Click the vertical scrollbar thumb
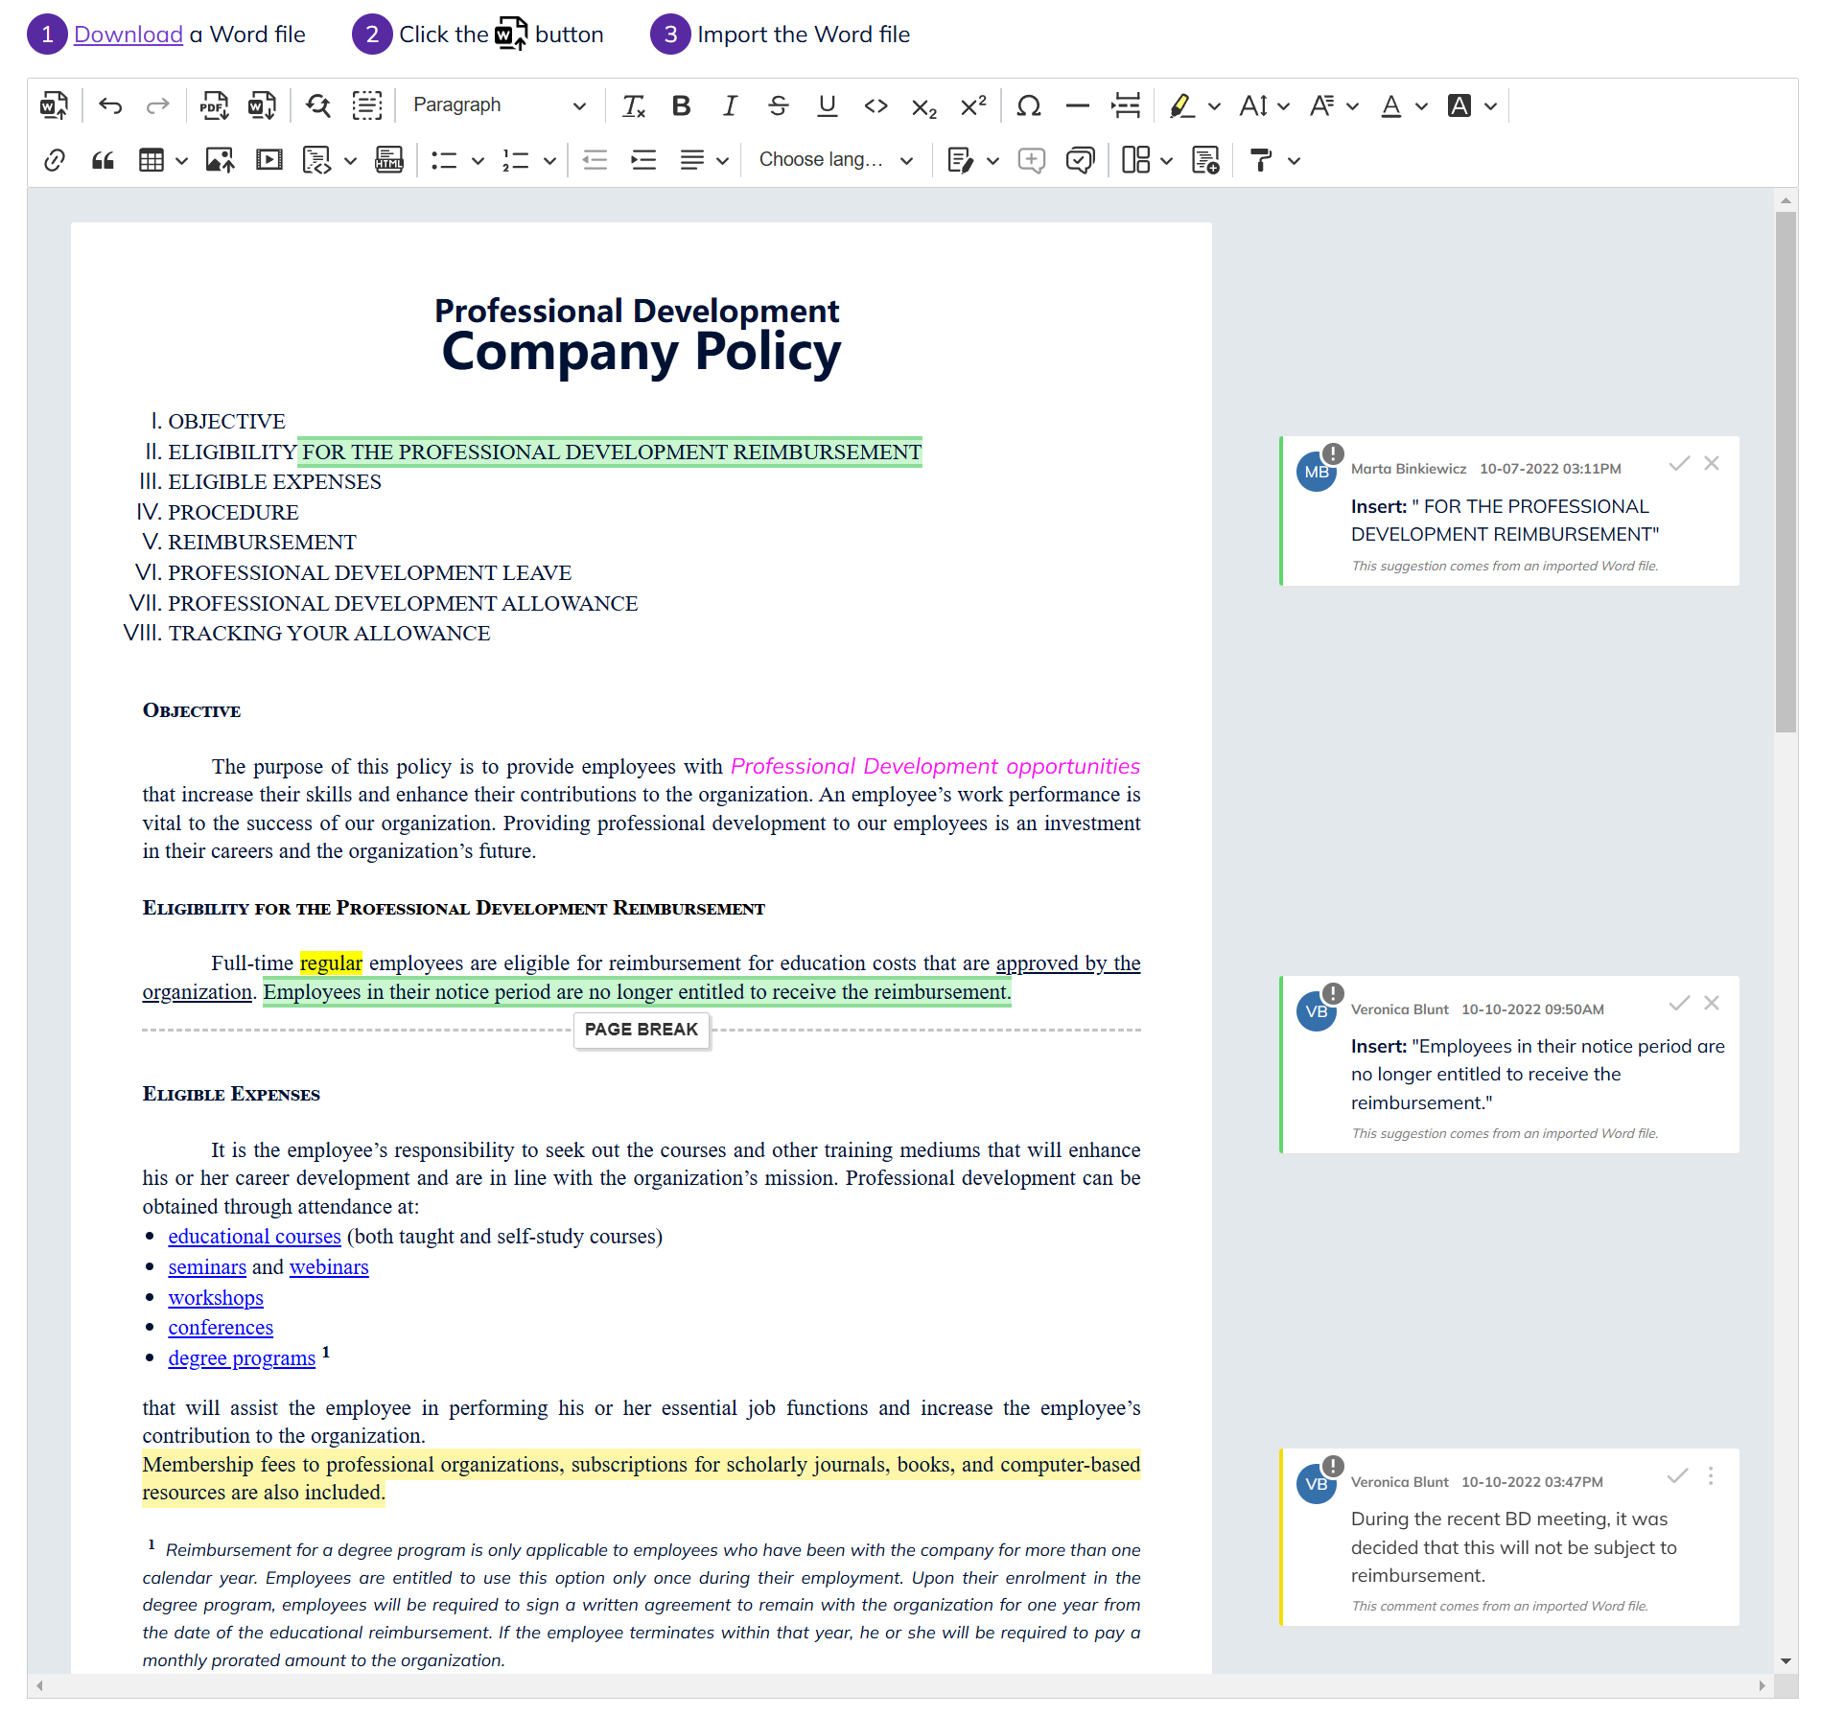This screenshot has height=1716, width=1821. click(1786, 470)
